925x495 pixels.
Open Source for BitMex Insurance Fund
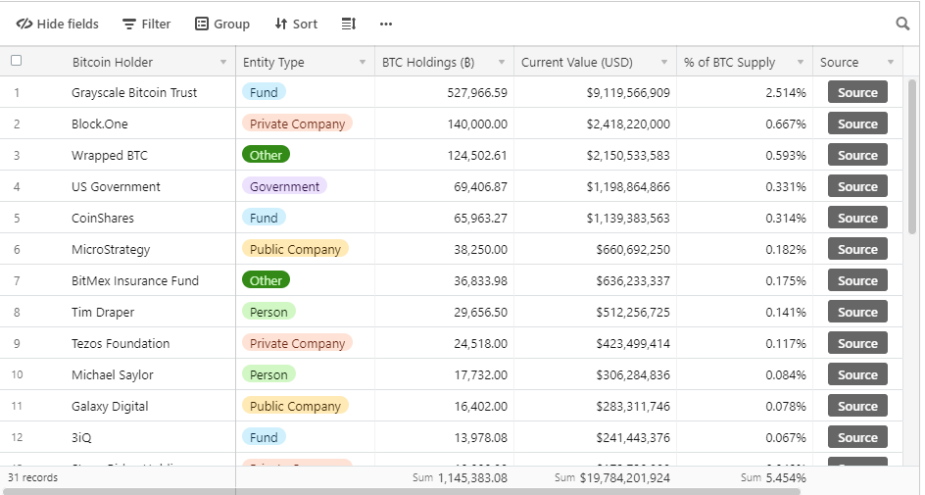[x=857, y=280]
